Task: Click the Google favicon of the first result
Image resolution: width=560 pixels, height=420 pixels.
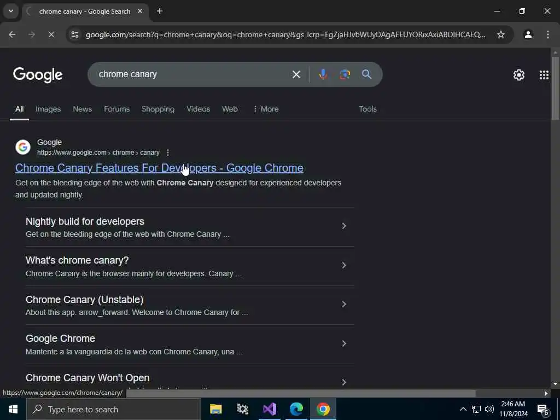Action: [23, 147]
